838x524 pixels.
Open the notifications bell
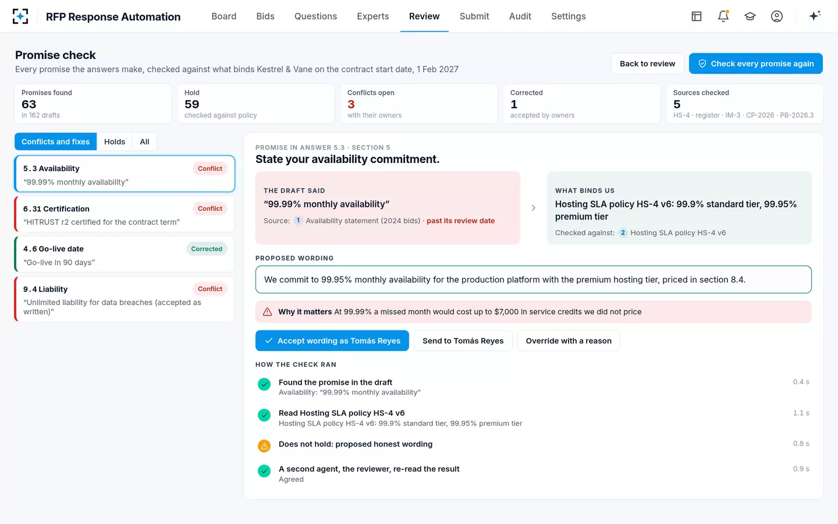[723, 16]
